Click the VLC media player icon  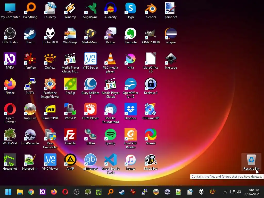click(x=110, y=63)
